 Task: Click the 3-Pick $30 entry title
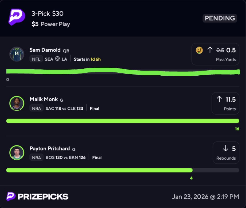47,14
